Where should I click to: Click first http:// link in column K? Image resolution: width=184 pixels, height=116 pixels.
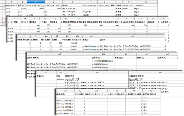coord(136,9)
